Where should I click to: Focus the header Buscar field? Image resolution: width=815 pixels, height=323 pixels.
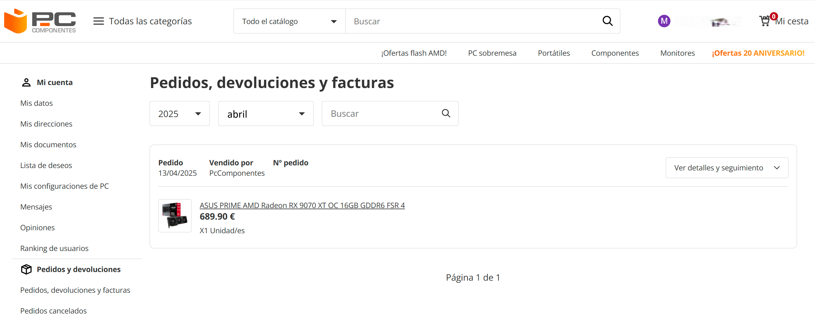pyautogui.click(x=473, y=21)
